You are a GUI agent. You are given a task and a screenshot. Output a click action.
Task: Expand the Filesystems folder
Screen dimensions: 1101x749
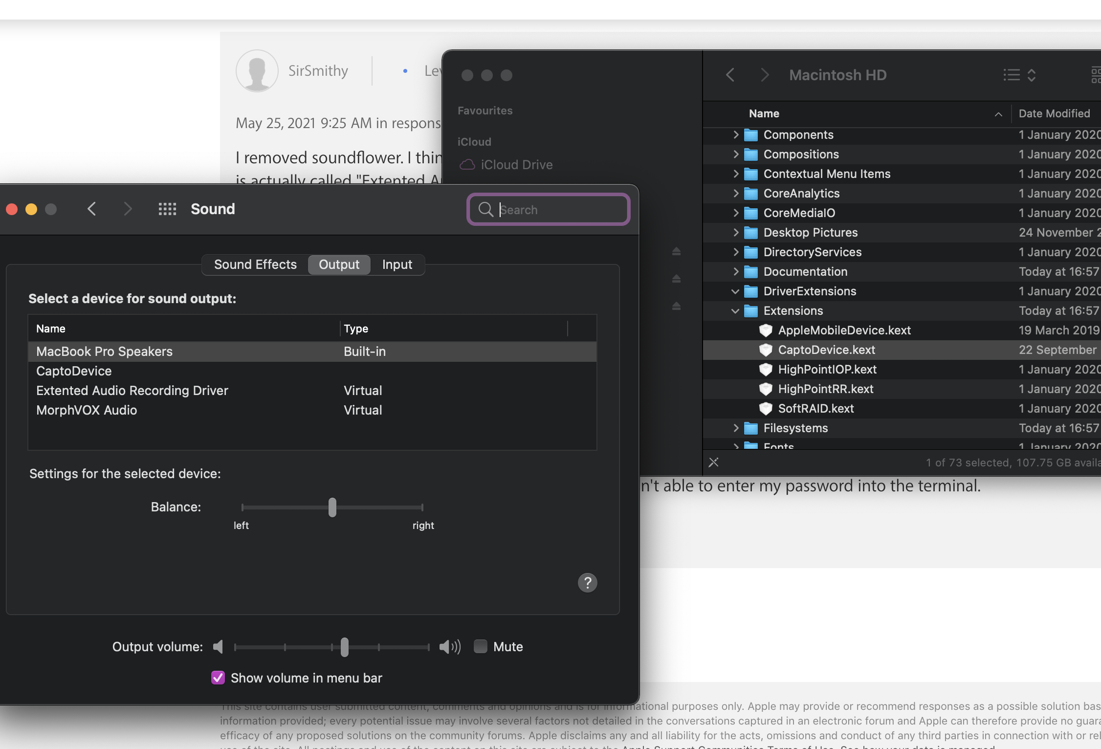(735, 428)
